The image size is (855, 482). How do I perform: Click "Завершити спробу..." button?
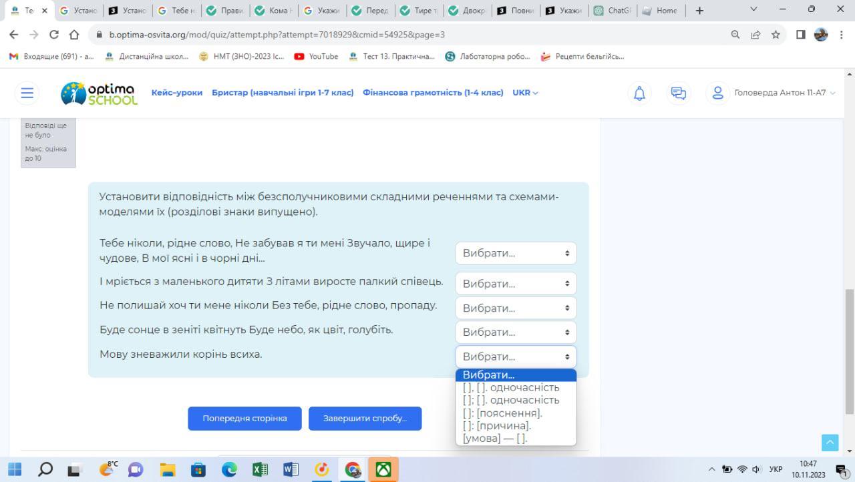(x=365, y=419)
